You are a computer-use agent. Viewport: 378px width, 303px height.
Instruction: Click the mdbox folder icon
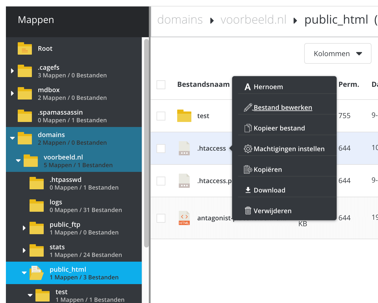tap(25, 93)
